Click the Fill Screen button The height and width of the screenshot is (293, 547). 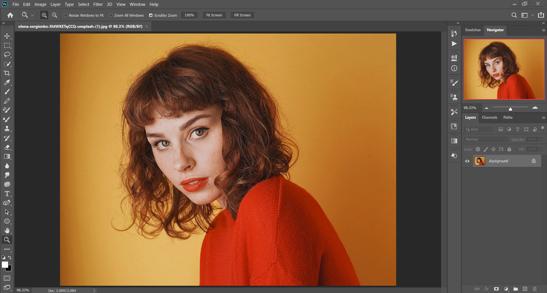[x=242, y=15]
